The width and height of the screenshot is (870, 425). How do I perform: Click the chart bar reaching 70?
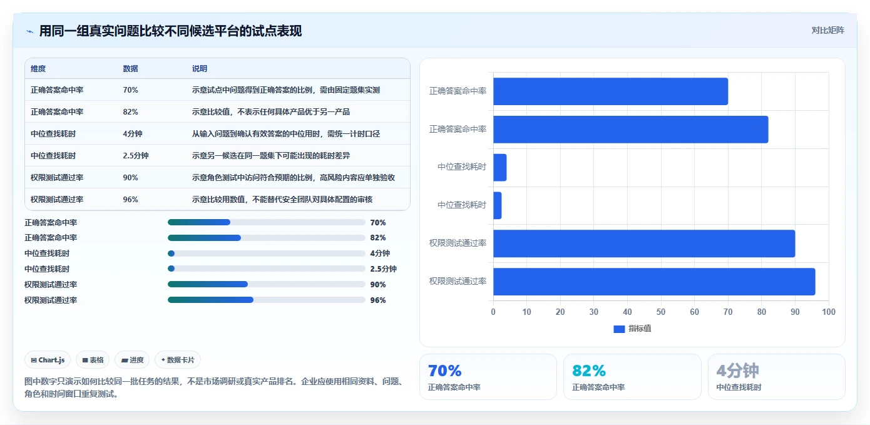tap(610, 91)
